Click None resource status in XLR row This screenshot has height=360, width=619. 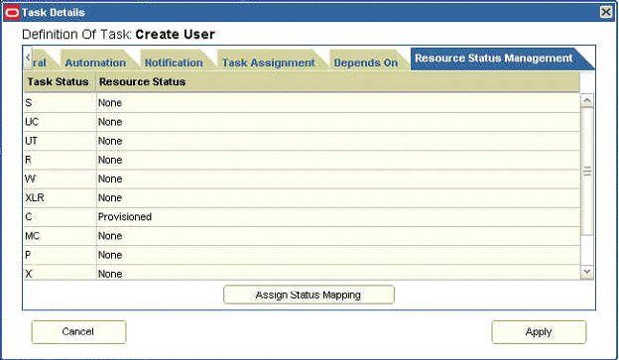[x=338, y=197]
